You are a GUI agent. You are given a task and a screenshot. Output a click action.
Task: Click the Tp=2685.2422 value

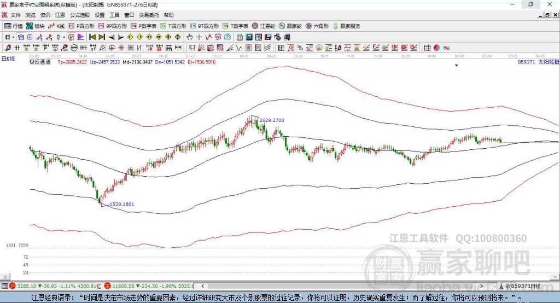coord(72,62)
